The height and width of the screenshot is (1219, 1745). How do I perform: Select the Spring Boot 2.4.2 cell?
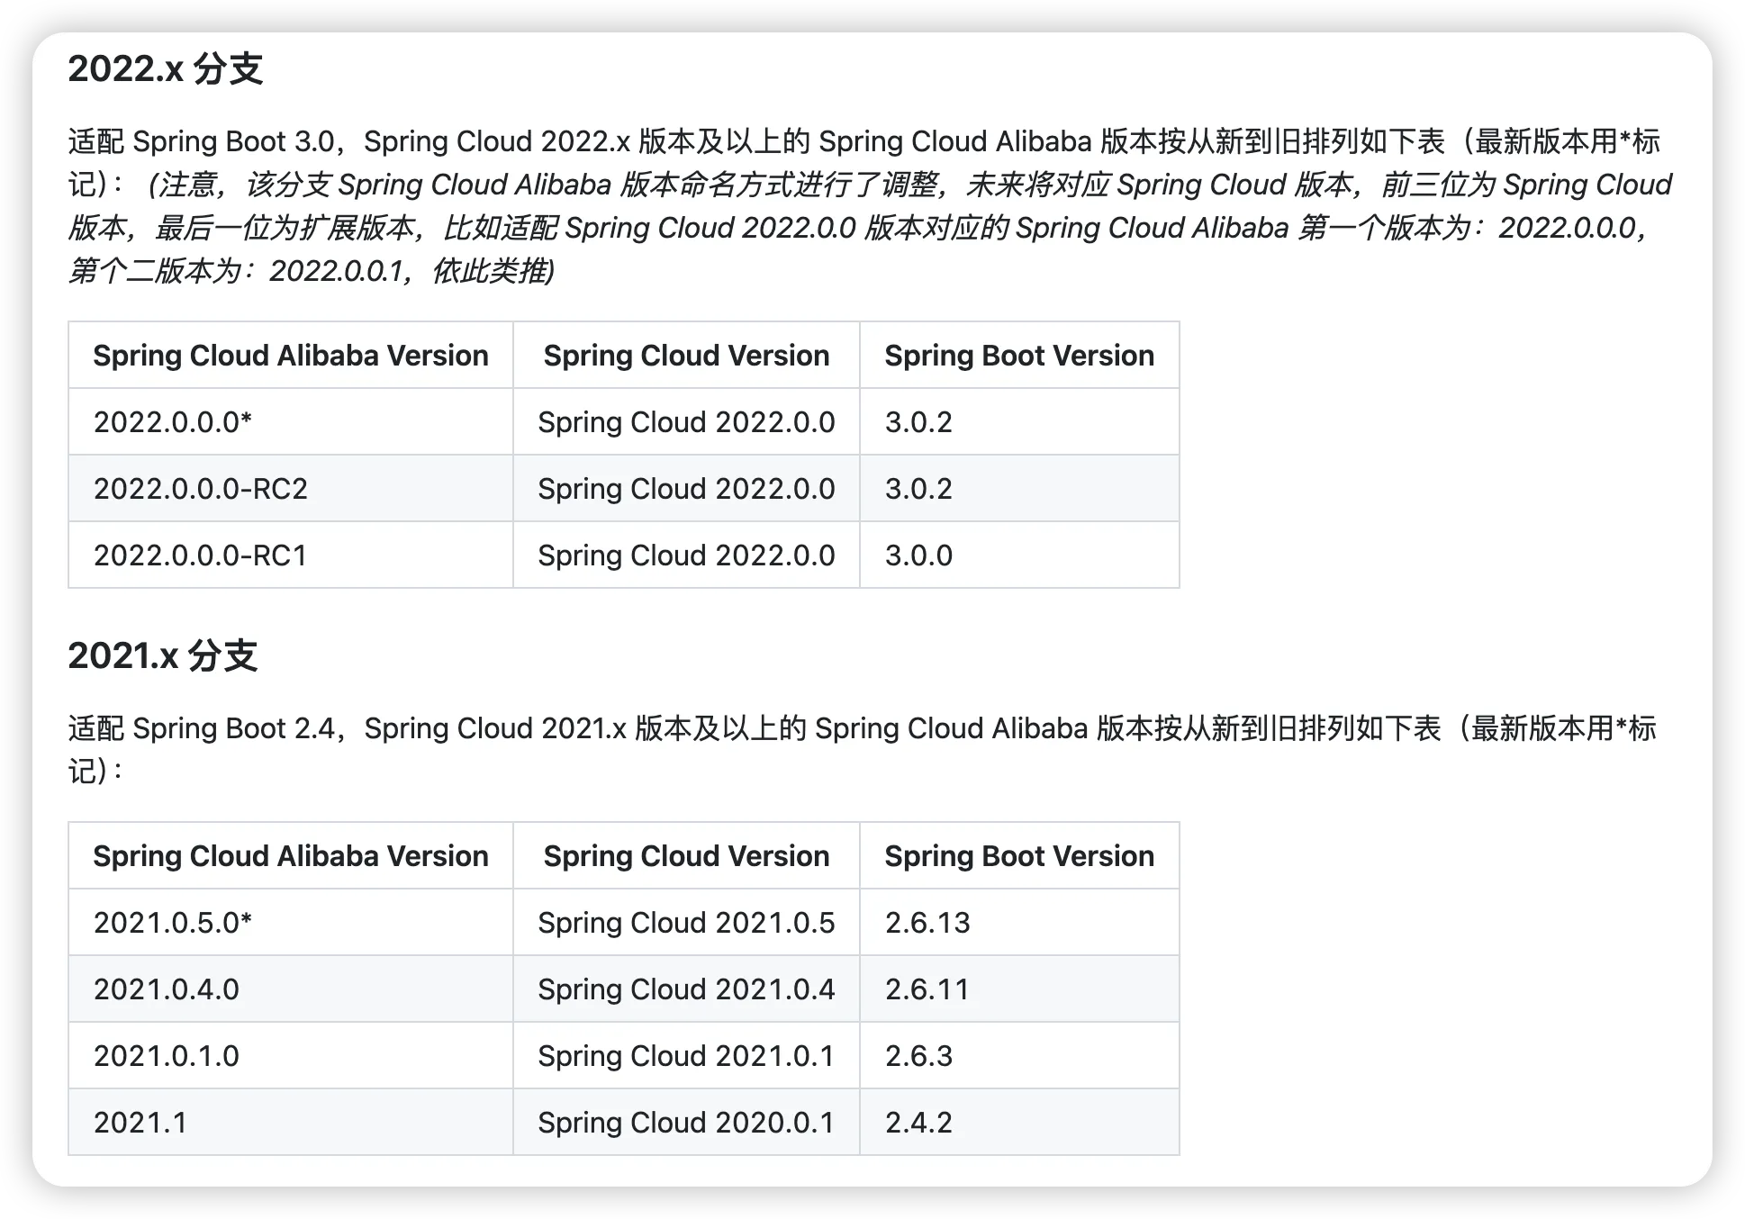[918, 1123]
